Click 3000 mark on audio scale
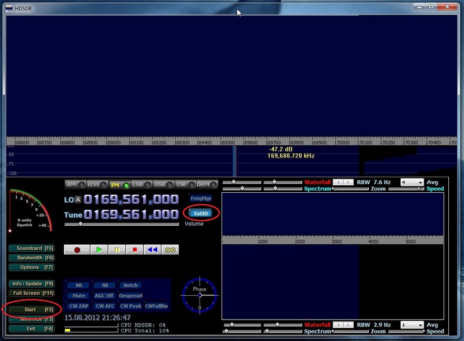 (x=336, y=241)
